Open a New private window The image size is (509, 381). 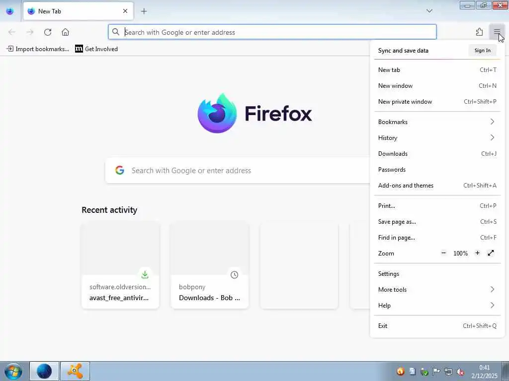pos(437,101)
